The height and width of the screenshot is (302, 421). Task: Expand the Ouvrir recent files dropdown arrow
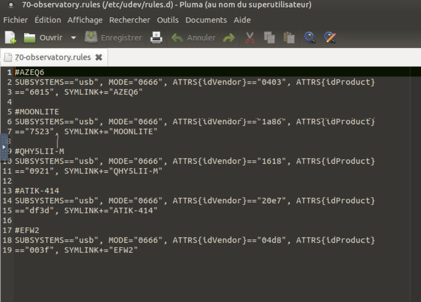coord(73,38)
